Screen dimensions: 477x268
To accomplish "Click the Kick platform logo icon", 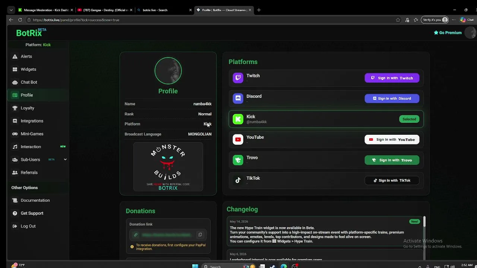I will click(x=238, y=119).
